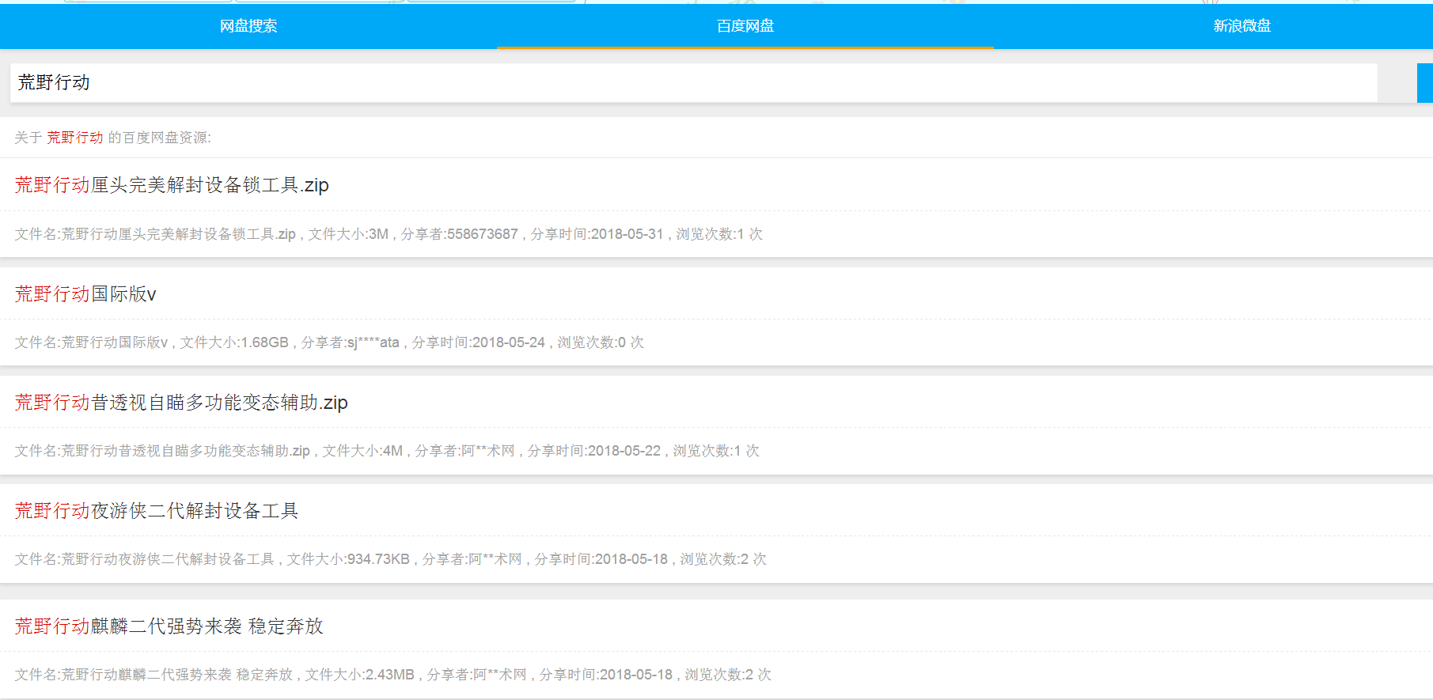Click the search field containing 荒野行动
Screen dimensions: 1433x700
point(693,83)
